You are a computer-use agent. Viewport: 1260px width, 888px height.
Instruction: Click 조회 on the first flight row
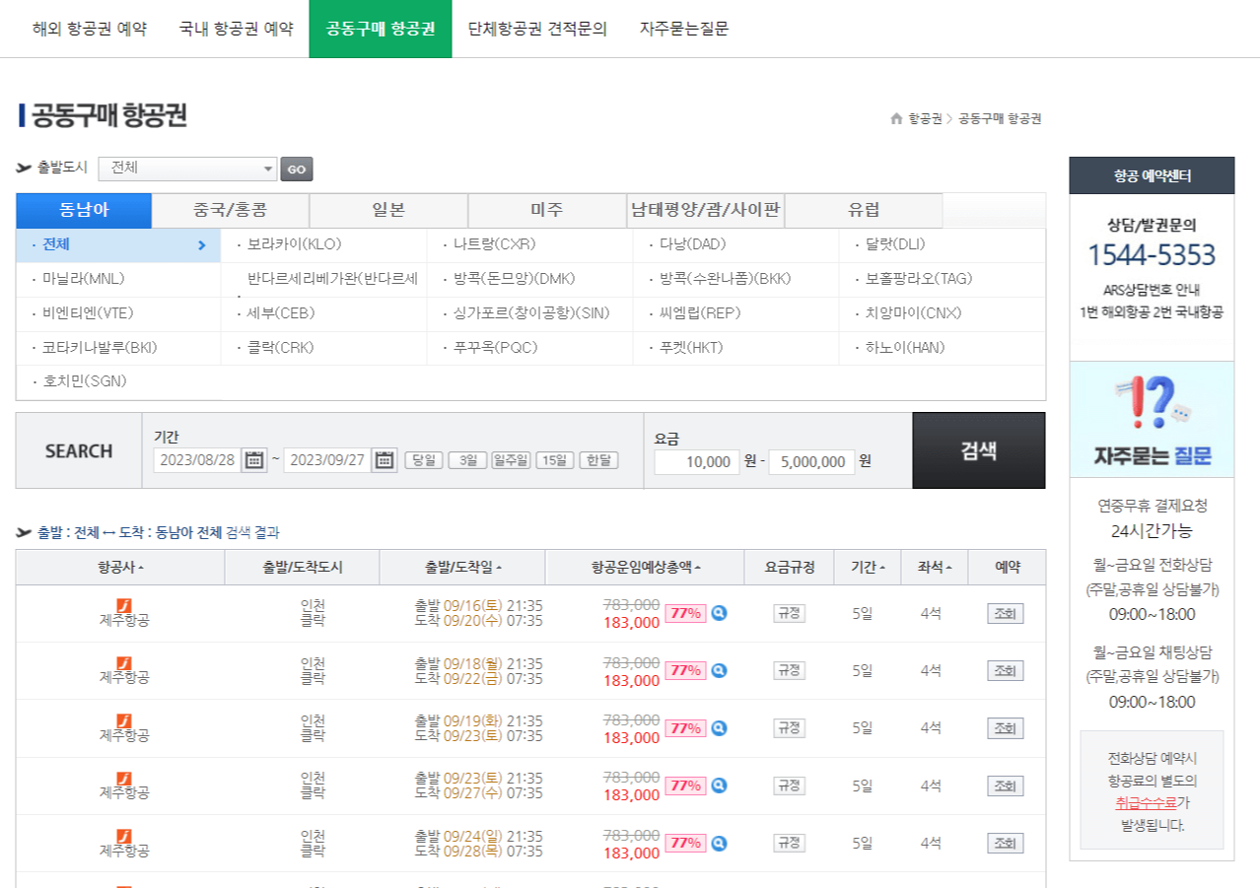[1005, 613]
